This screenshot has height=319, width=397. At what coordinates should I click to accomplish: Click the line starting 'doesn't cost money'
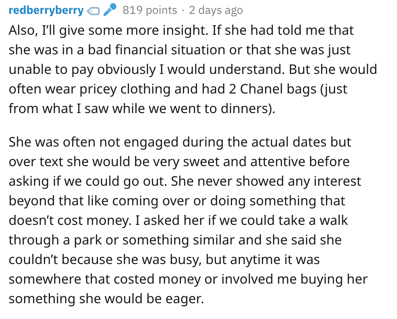tap(178, 220)
